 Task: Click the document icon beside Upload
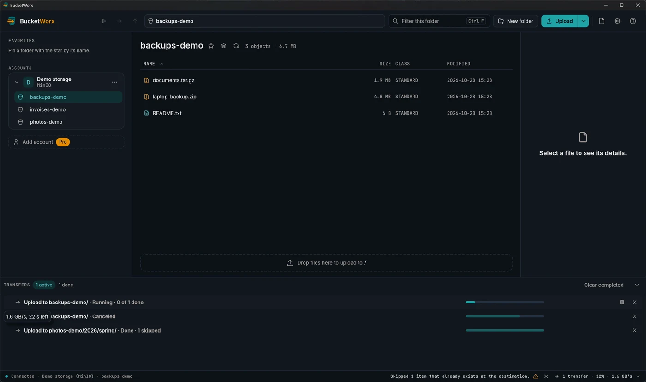tap(602, 21)
